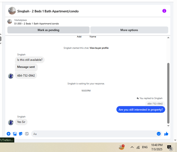Click Mark as pending button

(x=48, y=30)
